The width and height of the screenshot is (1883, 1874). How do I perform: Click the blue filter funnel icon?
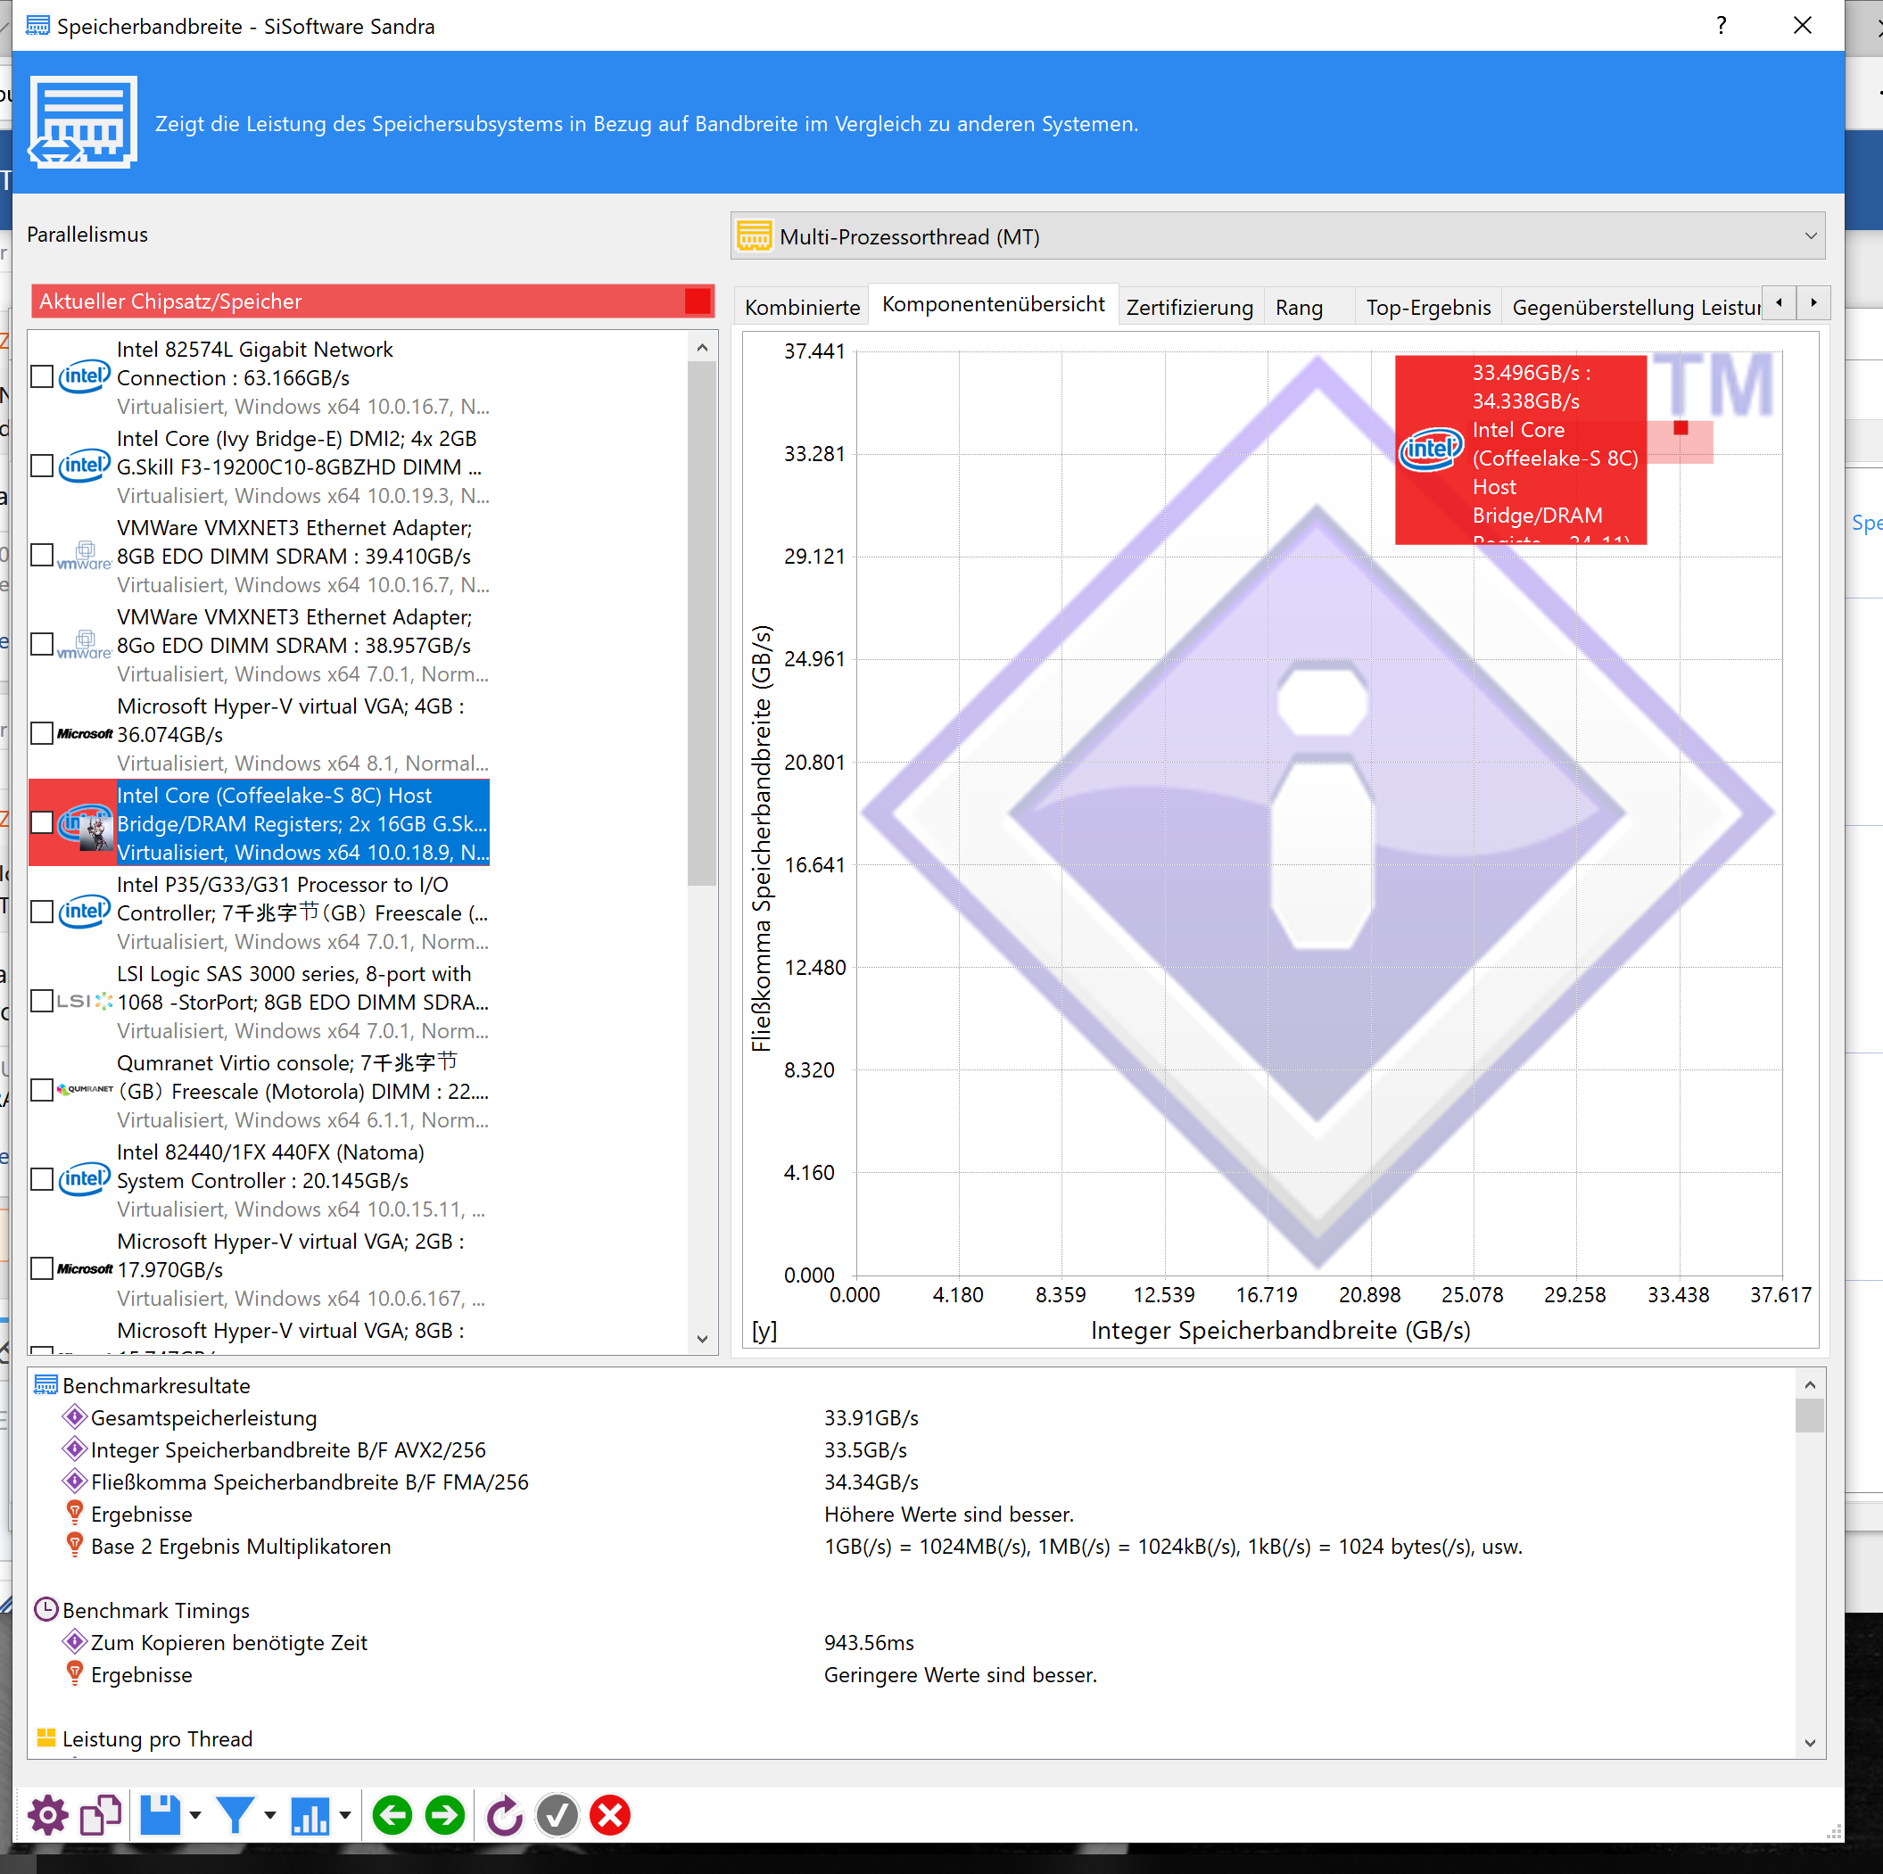235,1815
